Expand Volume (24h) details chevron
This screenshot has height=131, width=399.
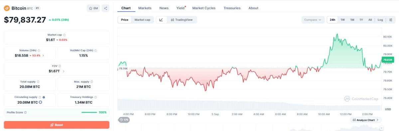pos(43,56)
